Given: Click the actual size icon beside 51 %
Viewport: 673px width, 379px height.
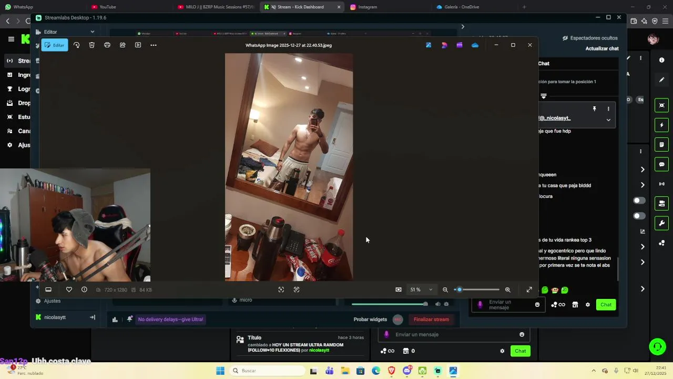Looking at the screenshot, I should click(399, 290).
